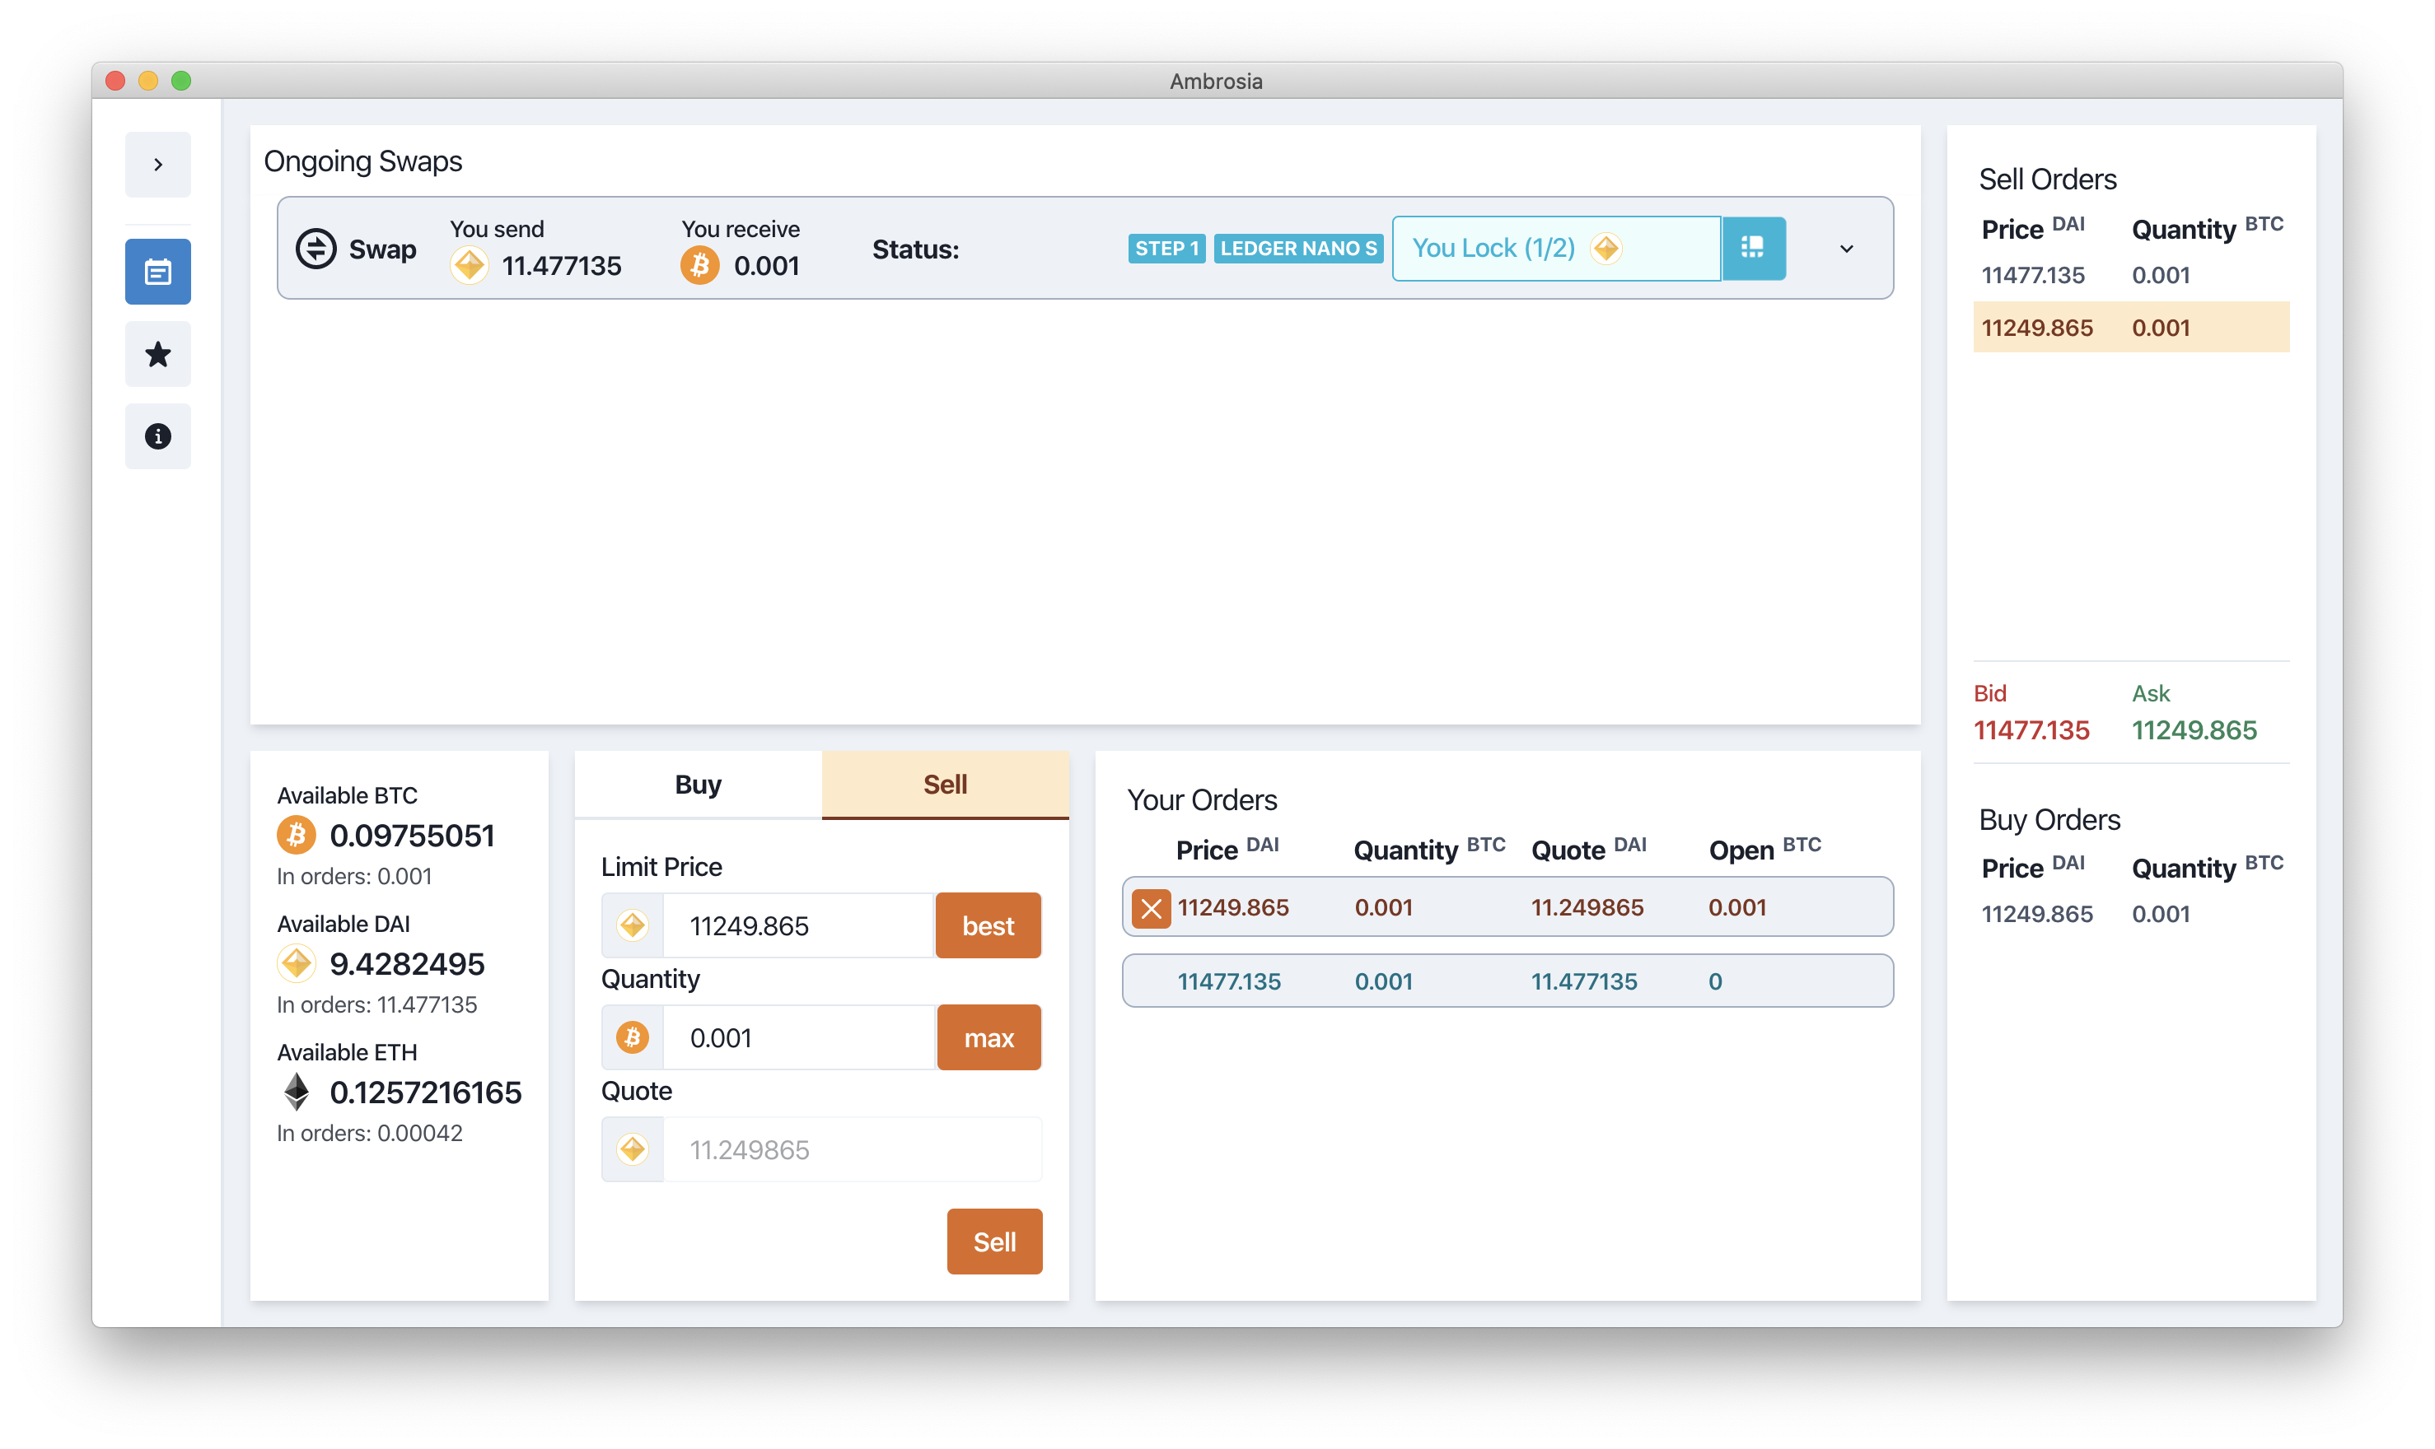Click into the Limit Price input field

coord(797,925)
